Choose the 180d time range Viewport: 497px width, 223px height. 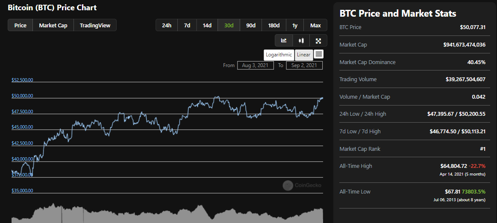click(x=274, y=25)
